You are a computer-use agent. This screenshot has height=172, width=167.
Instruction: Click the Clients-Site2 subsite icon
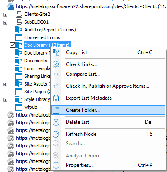tap(19, 14)
